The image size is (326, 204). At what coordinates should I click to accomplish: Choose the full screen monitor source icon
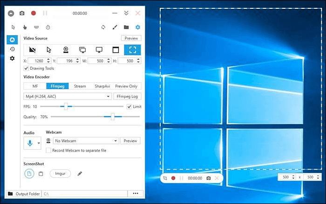click(x=99, y=50)
